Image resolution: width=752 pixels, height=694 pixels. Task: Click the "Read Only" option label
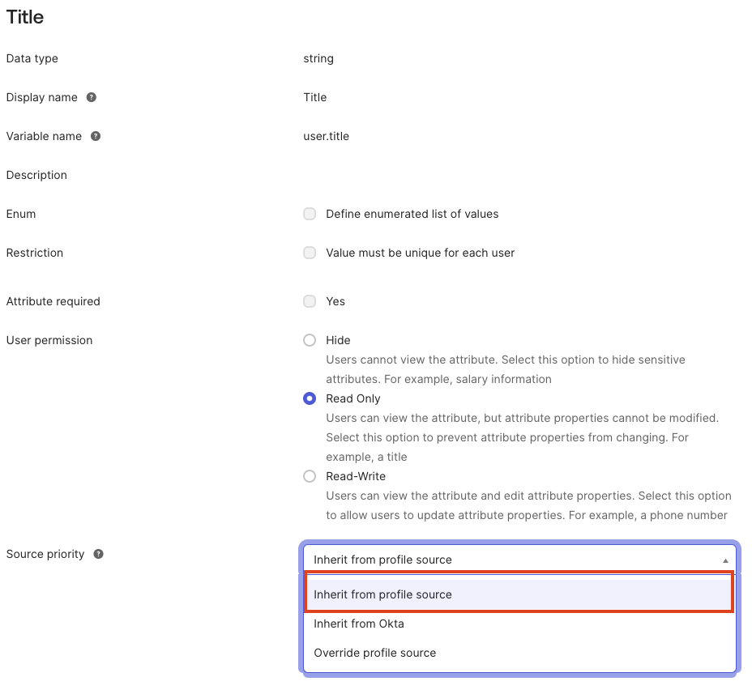point(352,398)
